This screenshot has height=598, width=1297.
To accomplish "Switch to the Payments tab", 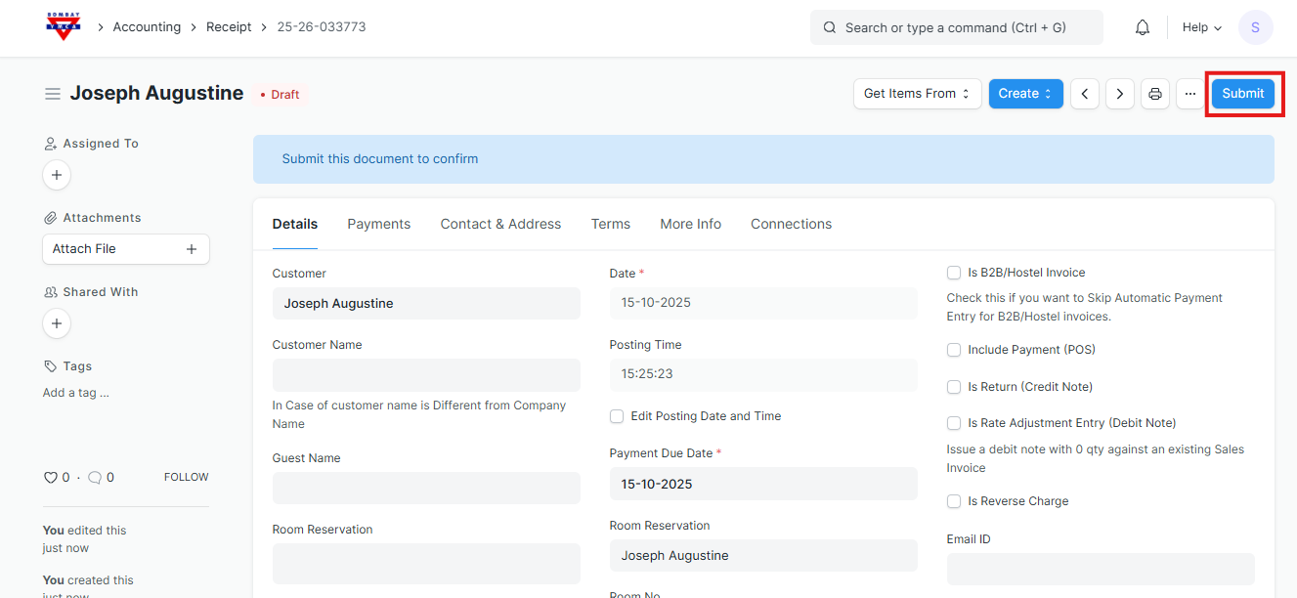I will click(x=378, y=224).
